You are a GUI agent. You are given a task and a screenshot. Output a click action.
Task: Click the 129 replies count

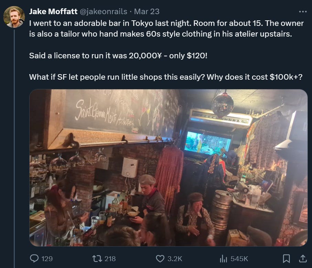(x=47, y=259)
